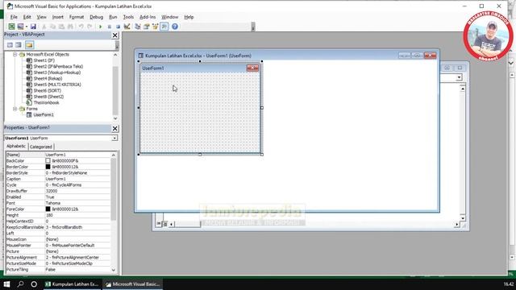
Task: Click the Paste icon in the toolbar
Action: click(61, 27)
